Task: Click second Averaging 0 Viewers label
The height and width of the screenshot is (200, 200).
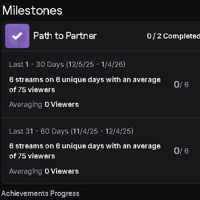Action: [44, 171]
